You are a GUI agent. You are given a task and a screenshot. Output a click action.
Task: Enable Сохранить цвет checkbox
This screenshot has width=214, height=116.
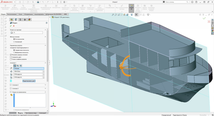11,57
